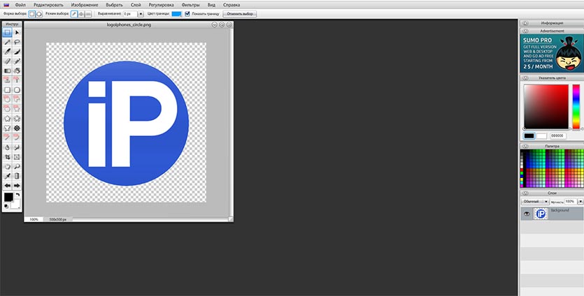This screenshot has width=584, height=296.
Task: Pick a shade in the red color square
Action: pyautogui.click(x=546, y=107)
